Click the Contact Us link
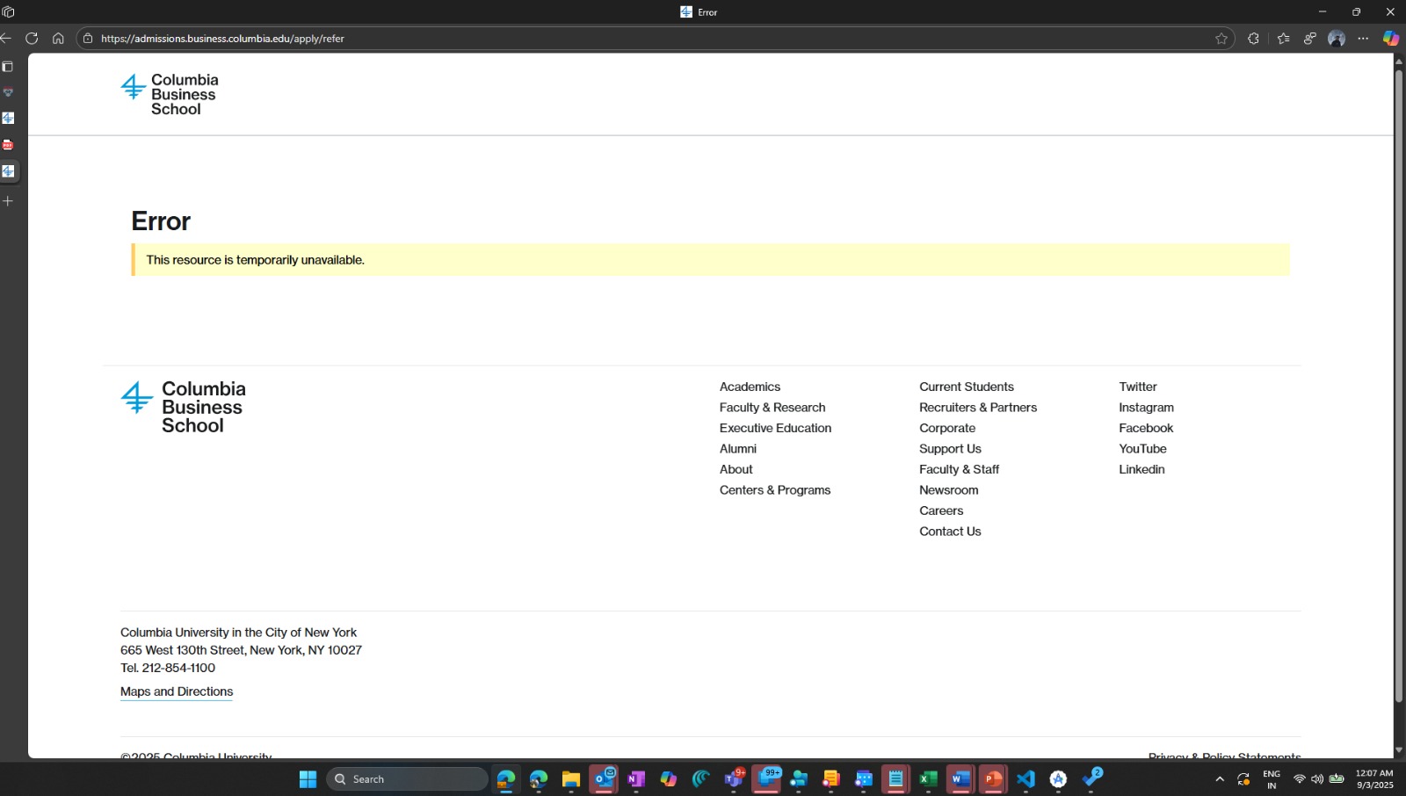Viewport: 1406px width, 796px height. click(950, 532)
